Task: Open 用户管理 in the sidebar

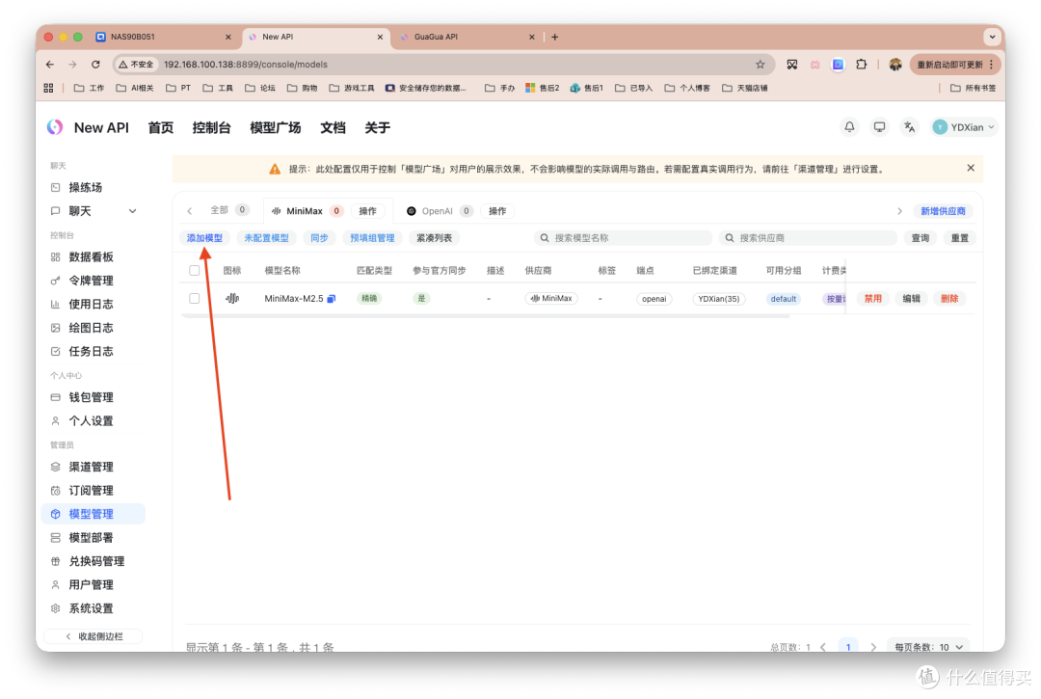Action: pos(93,585)
